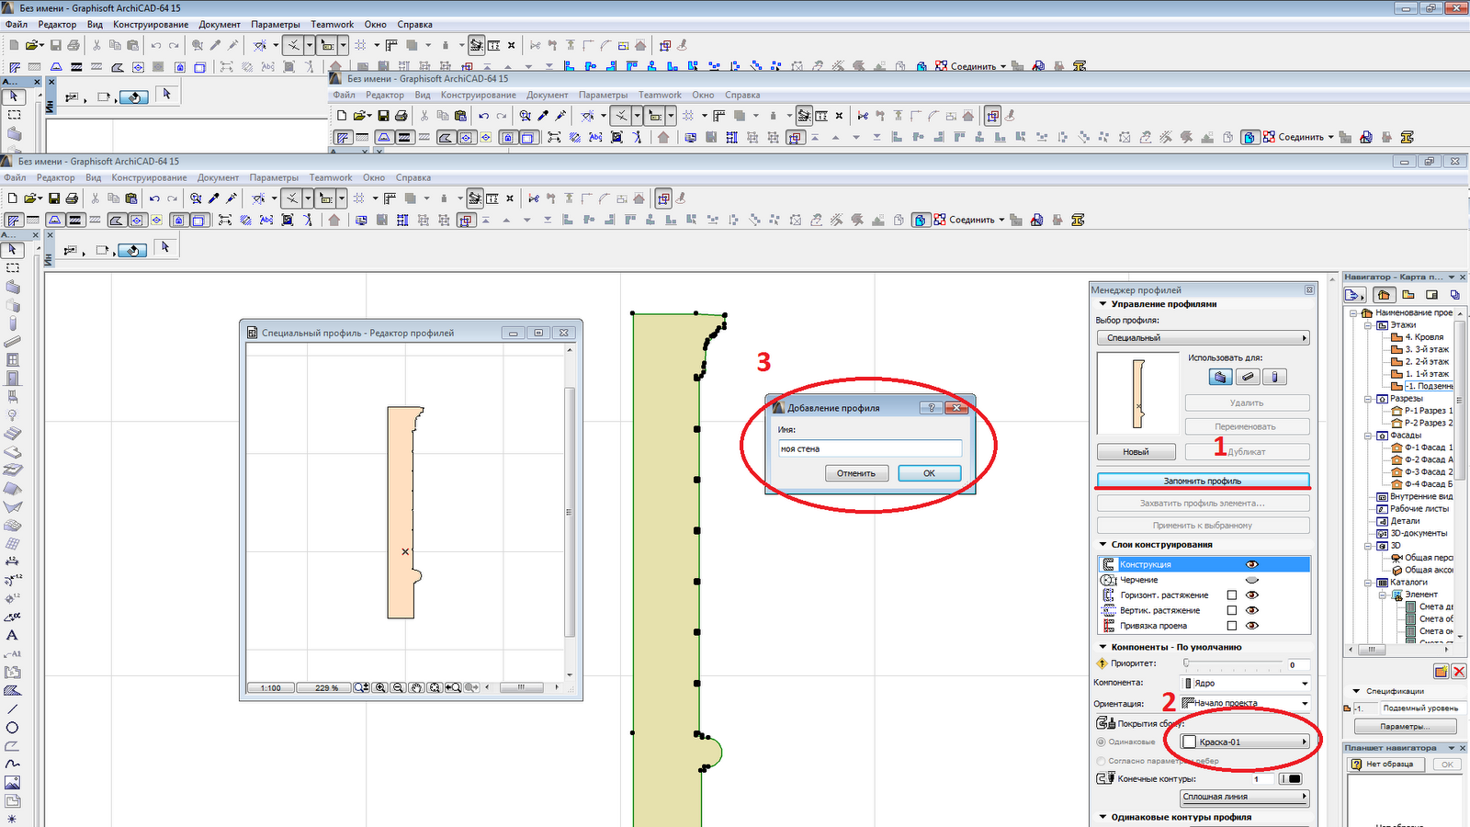Open the Ориентация dropdown showing Начало проекта
The image size is (1470, 827).
[1245, 703]
